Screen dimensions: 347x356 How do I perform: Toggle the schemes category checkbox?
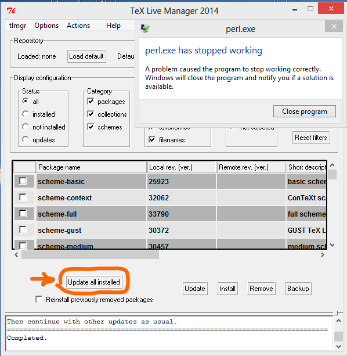pos(91,127)
